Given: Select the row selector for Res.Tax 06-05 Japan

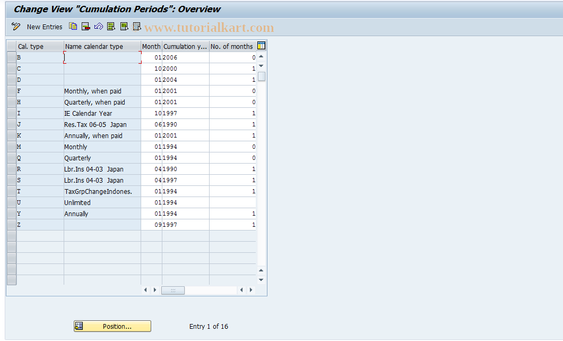Looking at the screenshot, I should pos(12,124).
